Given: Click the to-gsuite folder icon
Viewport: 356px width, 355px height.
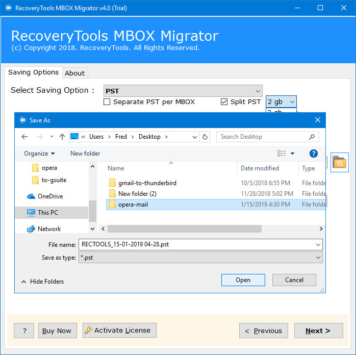Looking at the screenshot, I should click(x=35, y=180).
